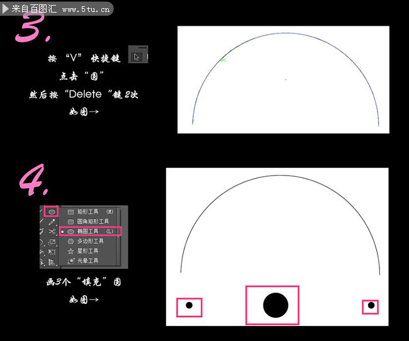Choose 多边形工具 from the shape flyout
This screenshot has height=341, width=409.
coord(90,241)
